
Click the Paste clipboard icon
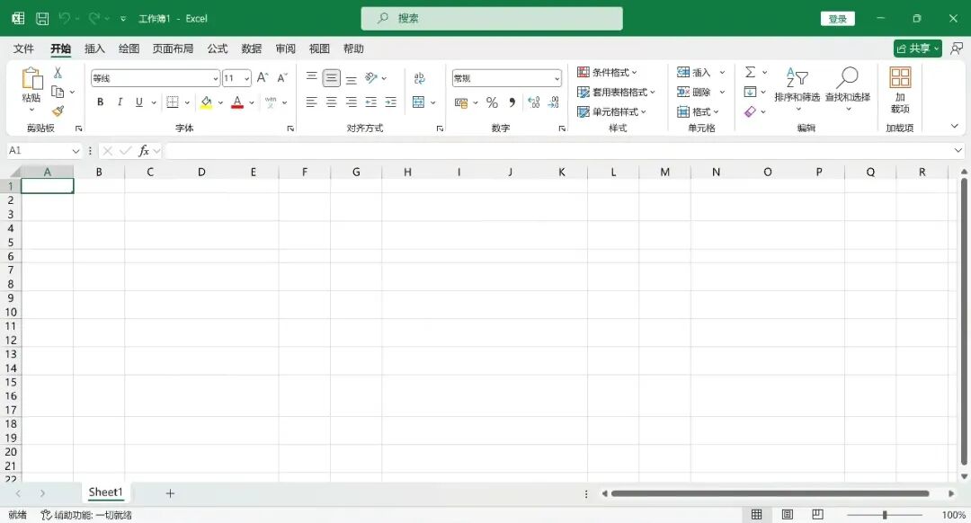pyautogui.click(x=31, y=79)
